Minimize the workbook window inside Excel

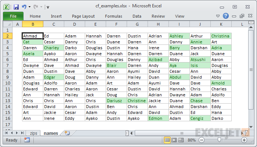[234, 16]
